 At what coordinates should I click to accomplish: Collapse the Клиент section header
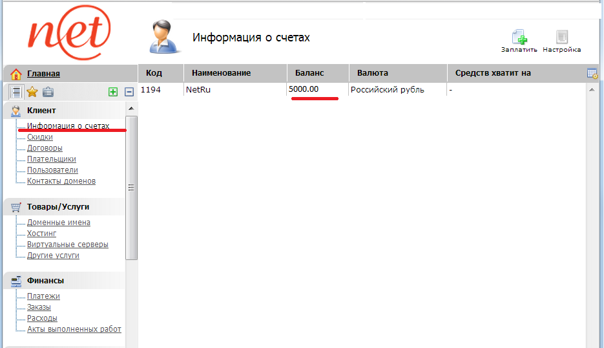click(41, 111)
